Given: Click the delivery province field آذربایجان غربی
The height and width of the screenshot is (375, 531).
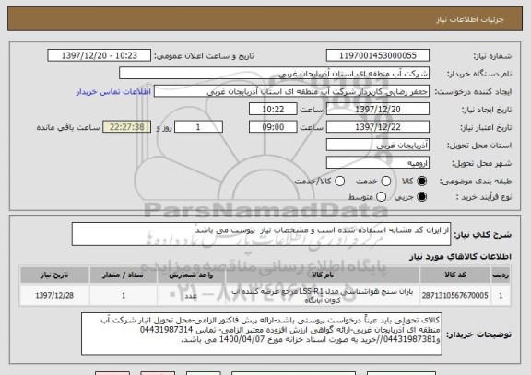Looking at the screenshot, I should coord(378,145).
